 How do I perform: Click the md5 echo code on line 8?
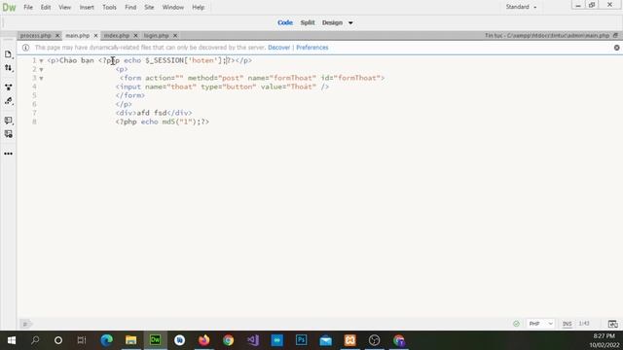163,122
